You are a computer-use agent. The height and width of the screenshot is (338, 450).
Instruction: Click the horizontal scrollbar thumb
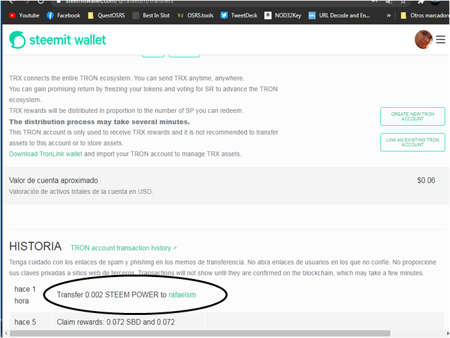click(200, 334)
